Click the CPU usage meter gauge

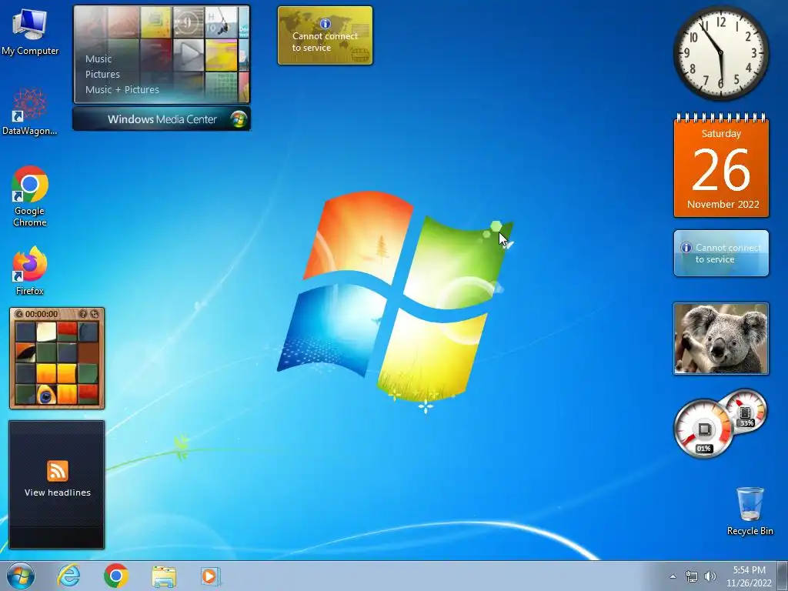pyautogui.click(x=703, y=429)
